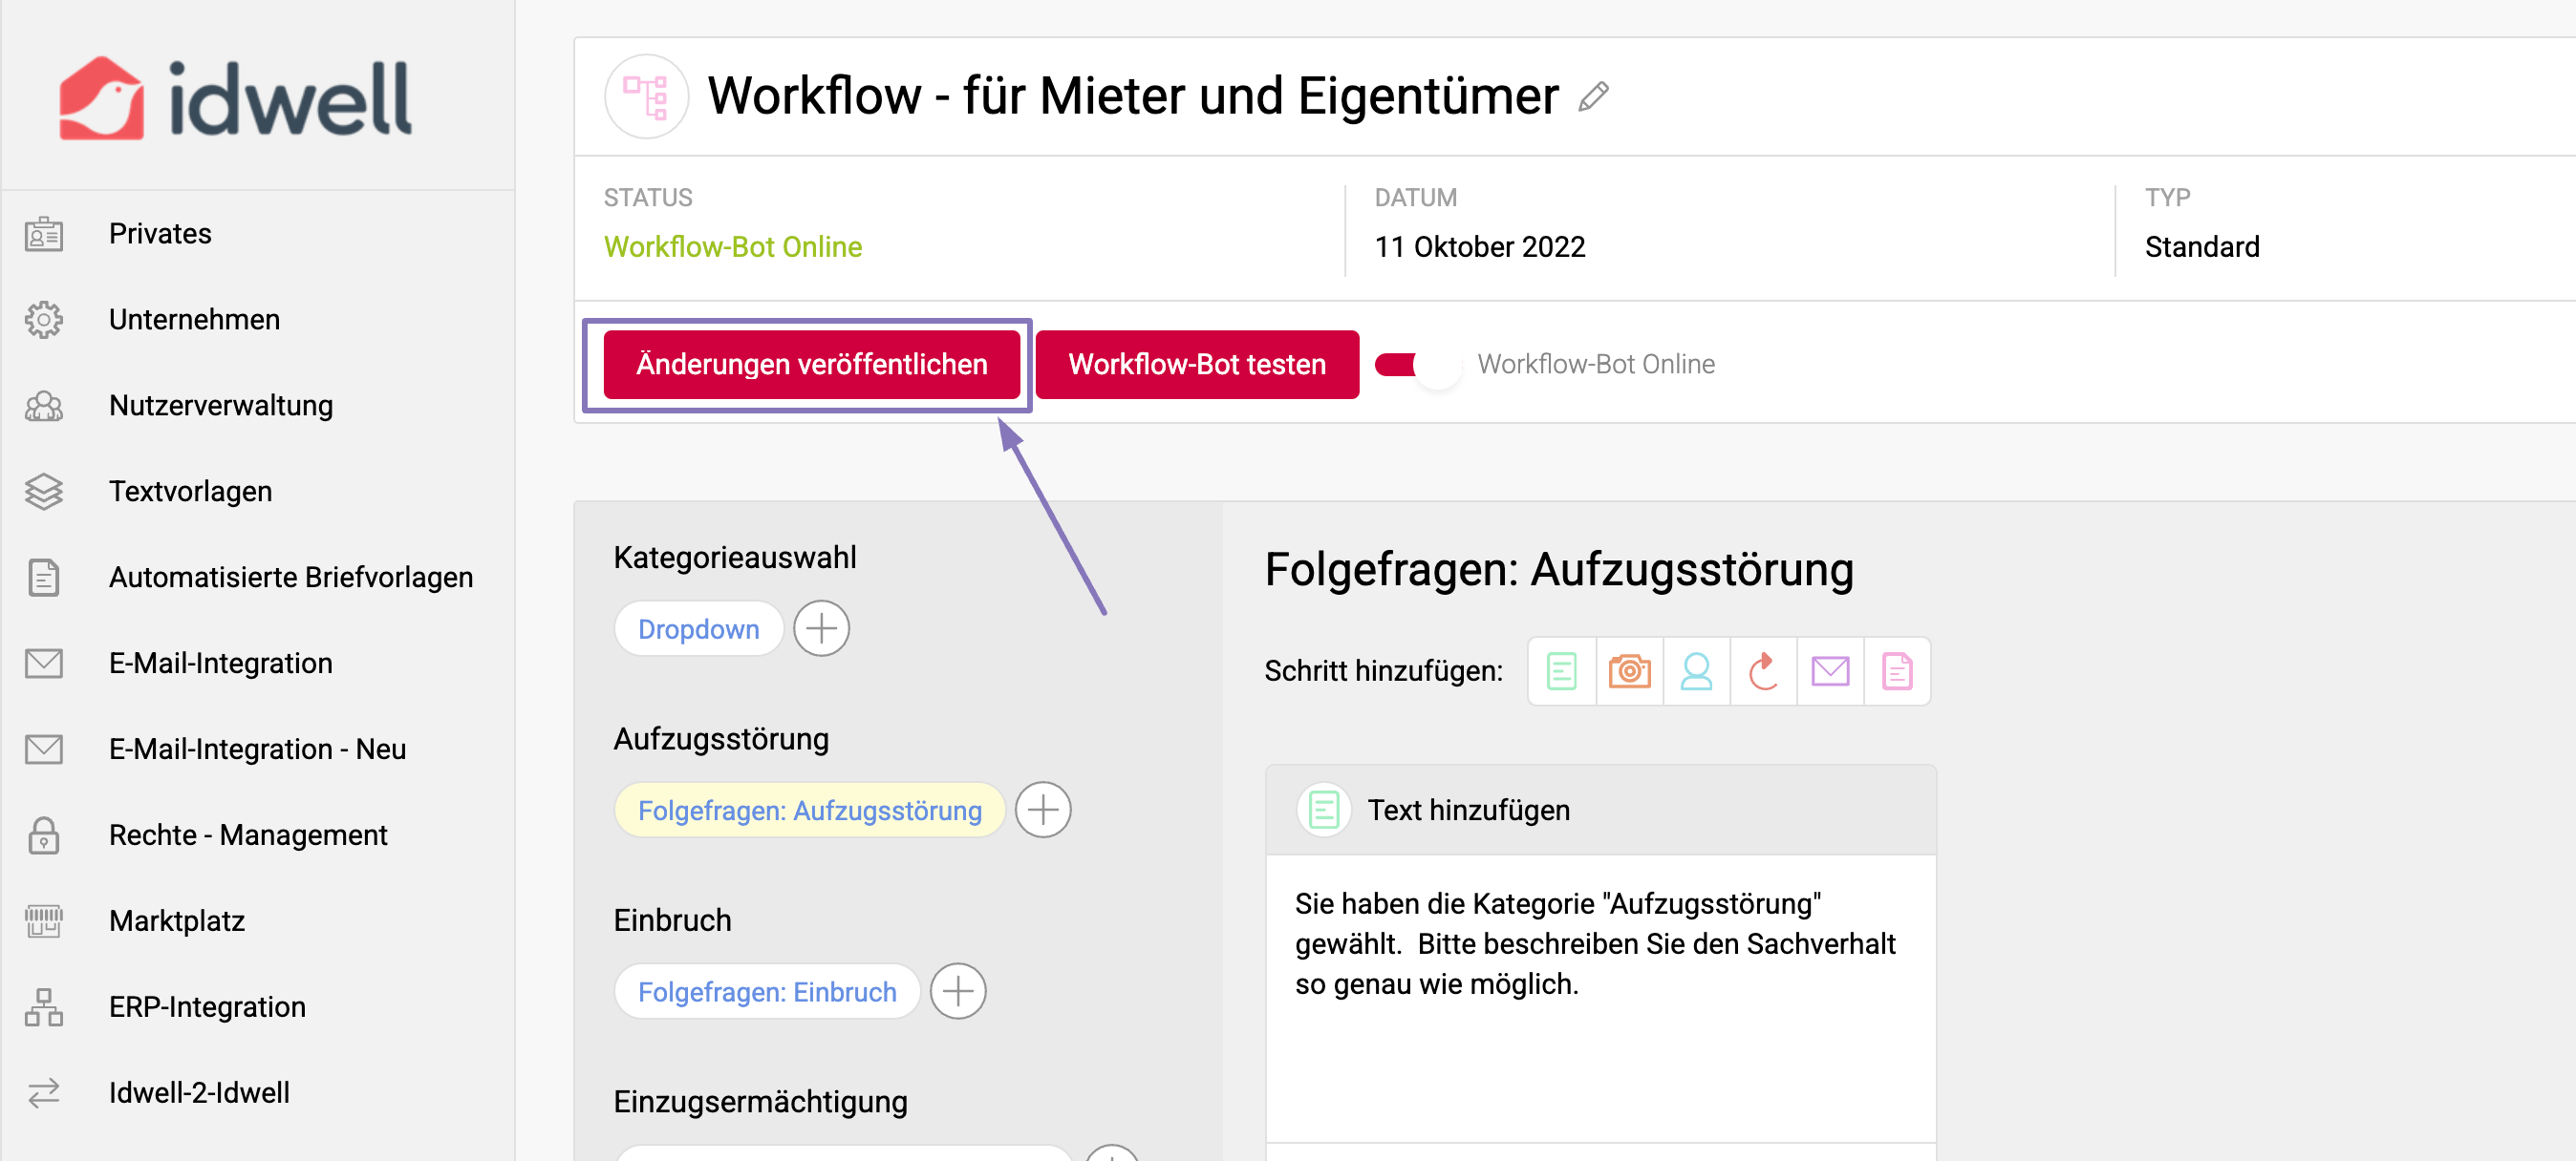Click the ERP-Integration network icon
Image resolution: width=2576 pixels, height=1161 pixels.
pyautogui.click(x=44, y=1007)
